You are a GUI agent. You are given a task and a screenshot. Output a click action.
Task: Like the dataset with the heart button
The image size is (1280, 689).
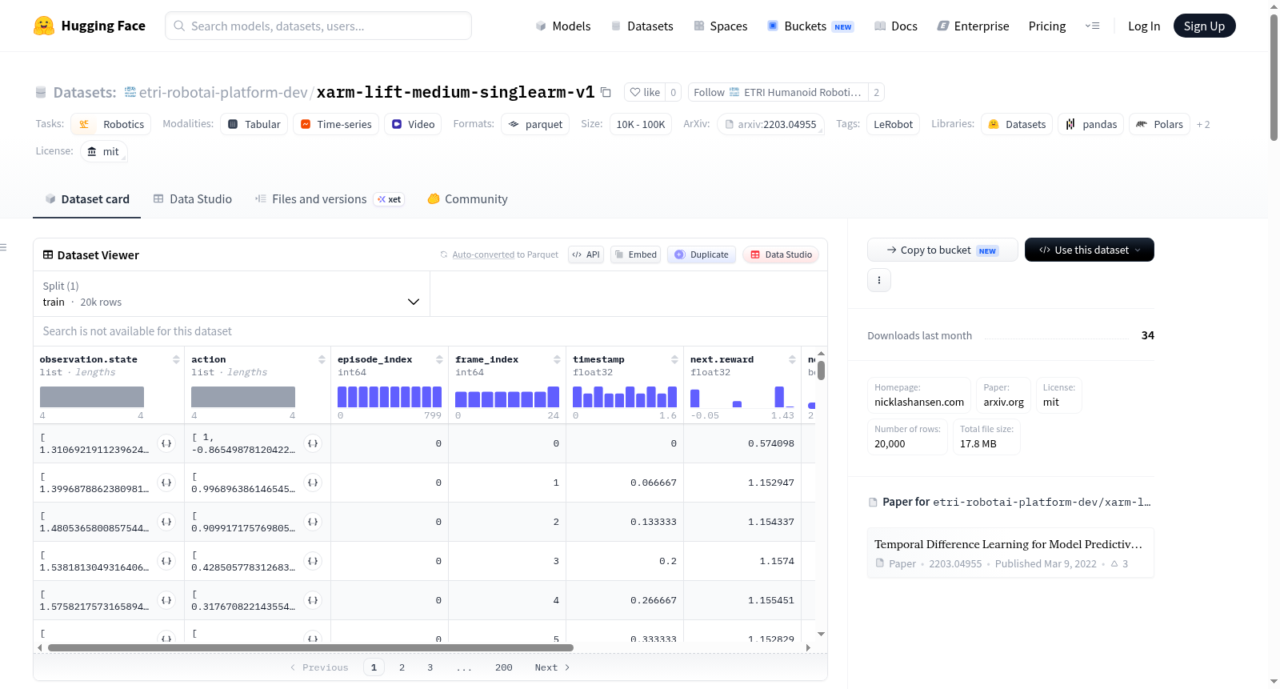tap(645, 92)
